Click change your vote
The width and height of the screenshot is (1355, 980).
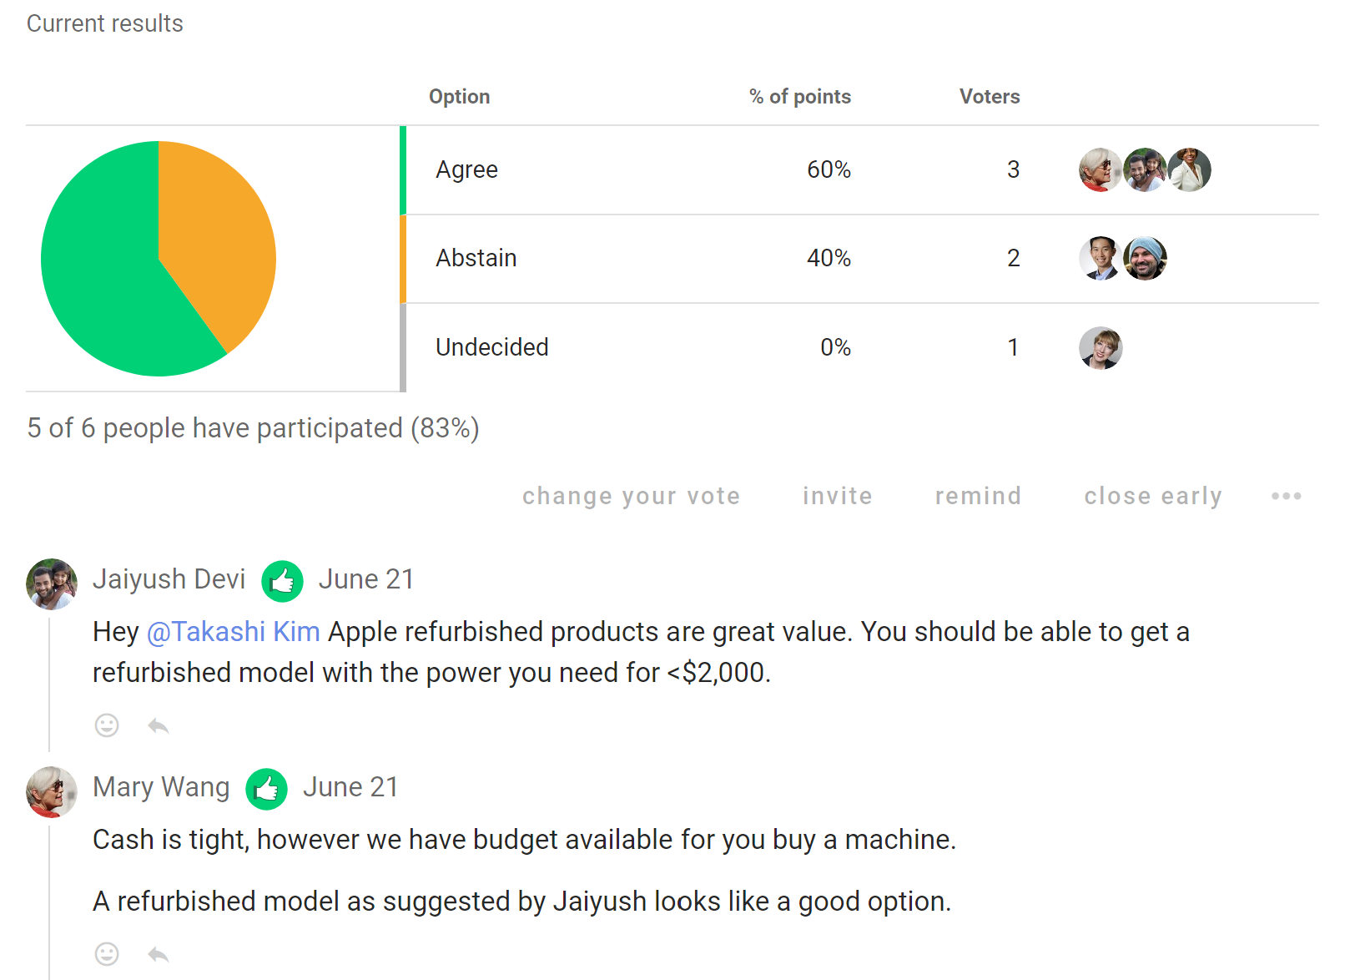pyautogui.click(x=631, y=496)
